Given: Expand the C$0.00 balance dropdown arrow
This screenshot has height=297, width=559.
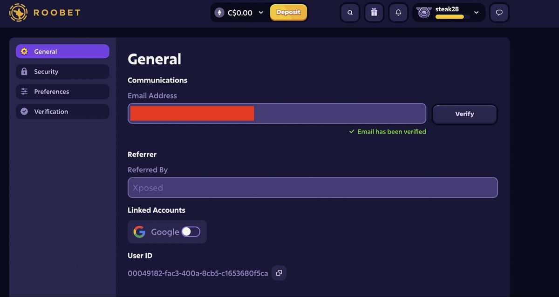Looking at the screenshot, I should (261, 13).
